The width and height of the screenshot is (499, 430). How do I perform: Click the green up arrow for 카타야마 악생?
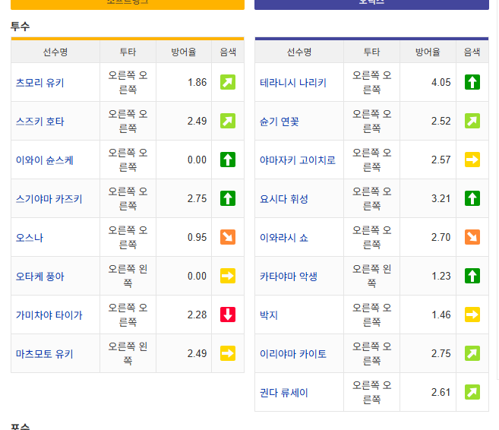(472, 276)
